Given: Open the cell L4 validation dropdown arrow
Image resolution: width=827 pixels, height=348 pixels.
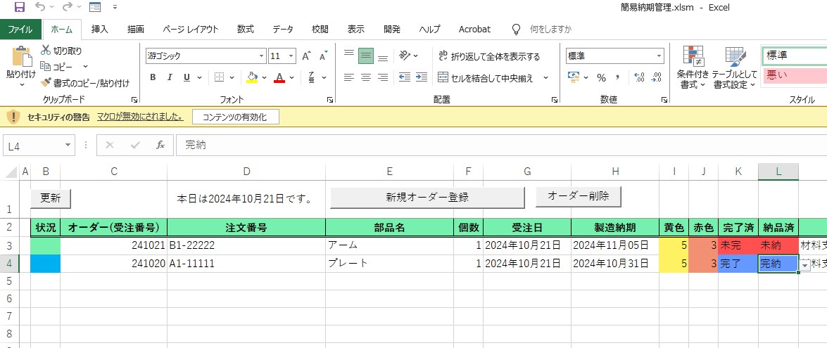Looking at the screenshot, I should click(x=804, y=265).
